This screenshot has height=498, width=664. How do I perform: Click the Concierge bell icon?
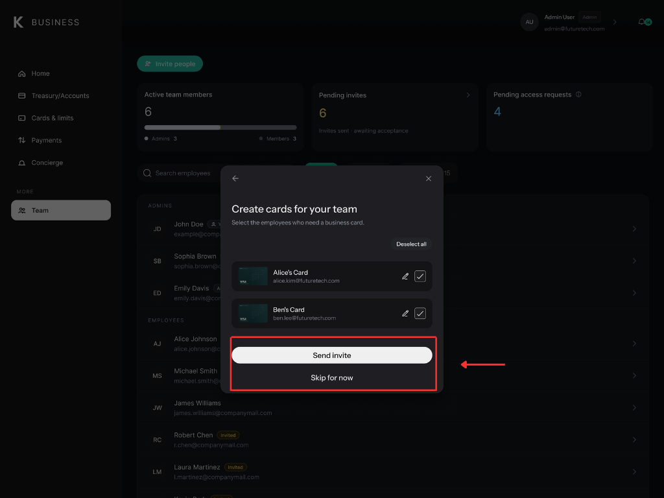point(21,163)
